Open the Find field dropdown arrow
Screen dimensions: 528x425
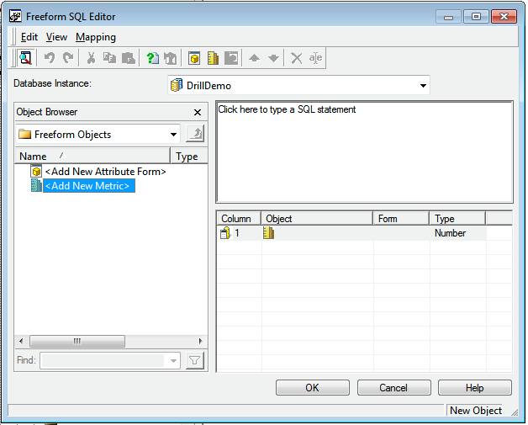click(174, 361)
